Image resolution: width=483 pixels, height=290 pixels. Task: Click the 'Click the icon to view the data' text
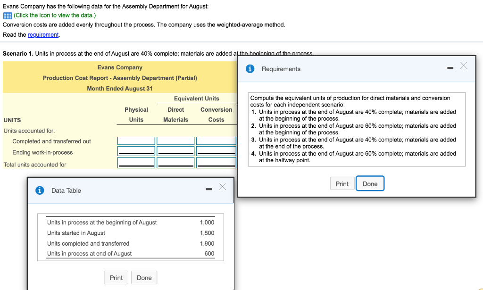pyautogui.click(x=55, y=15)
